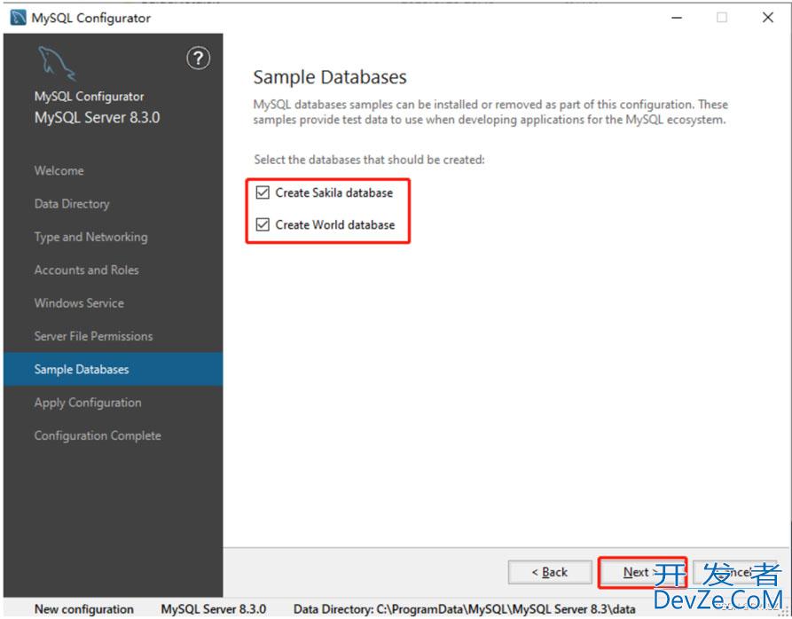Select Sample Databases step in sidebar
The image size is (792, 619).
(x=114, y=369)
